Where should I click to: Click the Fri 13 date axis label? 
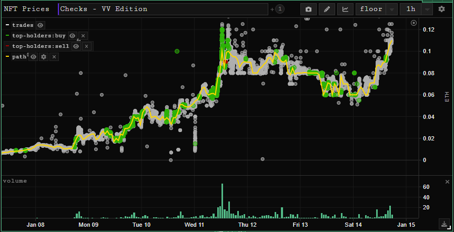click(x=300, y=225)
